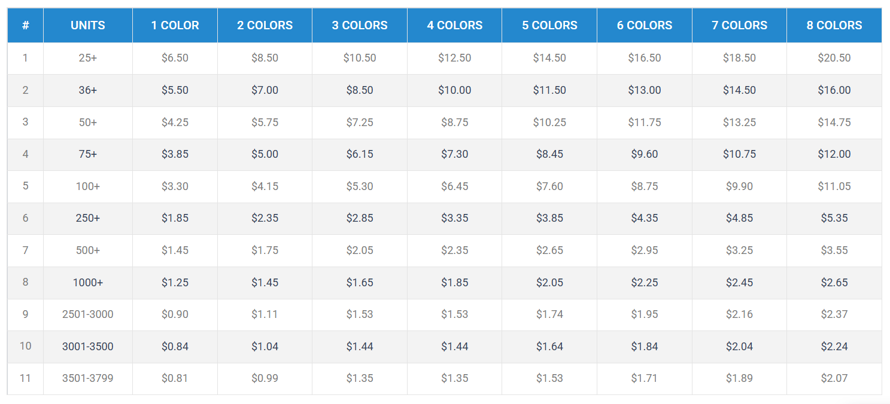Viewport: 890px width, 404px height.
Task: Select the # column header
Action: coord(25,26)
